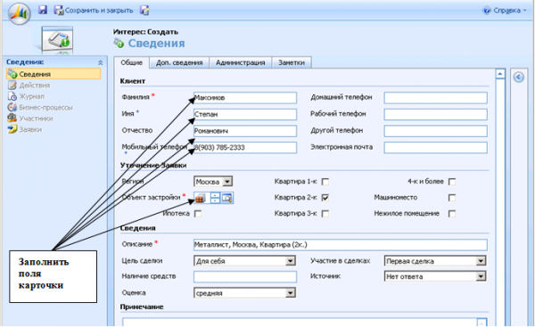Click the Домашний телефон input field
The height and width of the screenshot is (327, 535).
click(x=435, y=98)
